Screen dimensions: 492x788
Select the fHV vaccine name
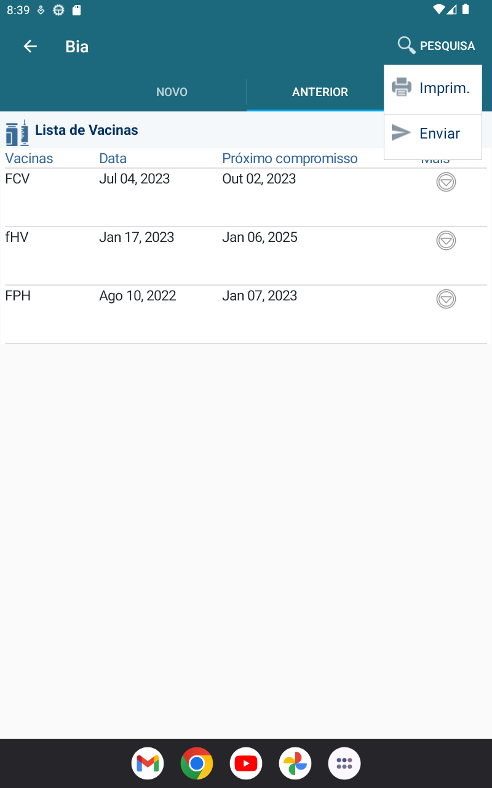point(17,238)
